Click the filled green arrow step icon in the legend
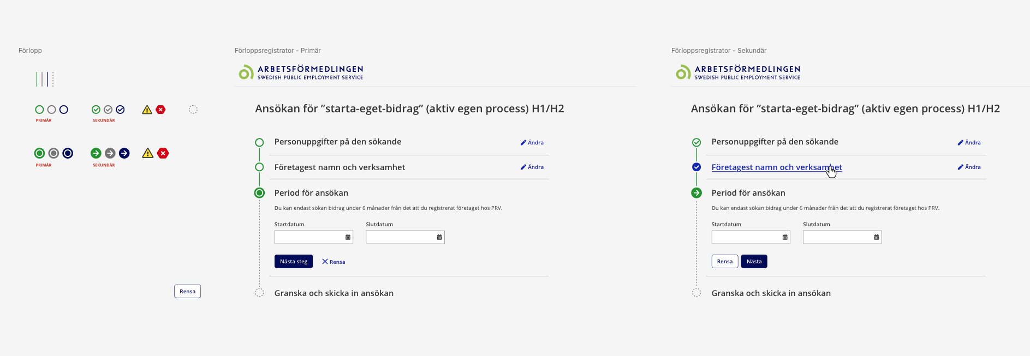 [x=96, y=153]
